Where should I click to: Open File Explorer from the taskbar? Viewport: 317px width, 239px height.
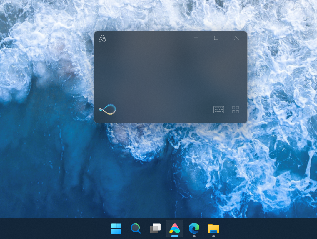(213, 228)
